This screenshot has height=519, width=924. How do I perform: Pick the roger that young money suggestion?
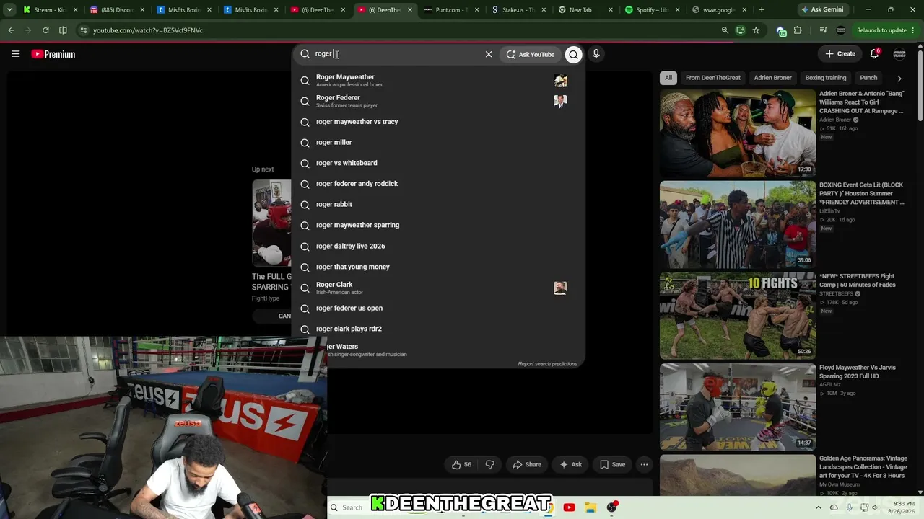click(x=437, y=267)
